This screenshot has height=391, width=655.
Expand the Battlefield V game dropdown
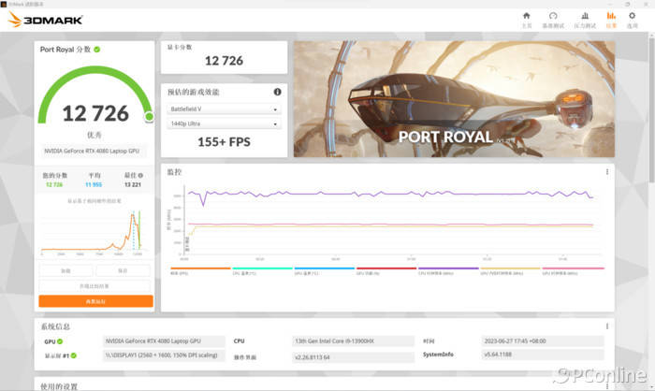[x=224, y=109]
